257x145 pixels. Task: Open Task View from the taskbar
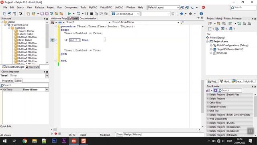pos(14,141)
